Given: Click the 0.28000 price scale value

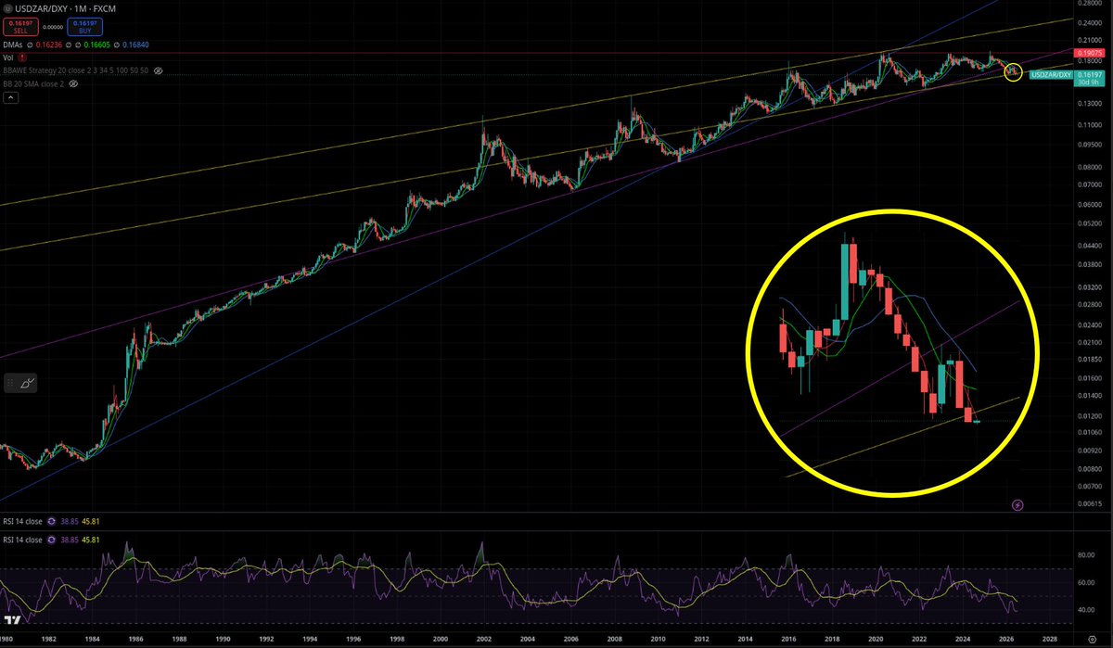Looking at the screenshot, I should pyautogui.click(x=1089, y=4).
